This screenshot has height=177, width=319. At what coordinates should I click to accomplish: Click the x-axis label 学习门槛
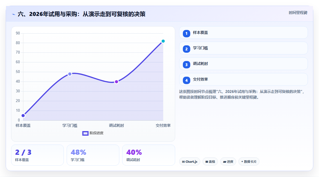coord(70,125)
